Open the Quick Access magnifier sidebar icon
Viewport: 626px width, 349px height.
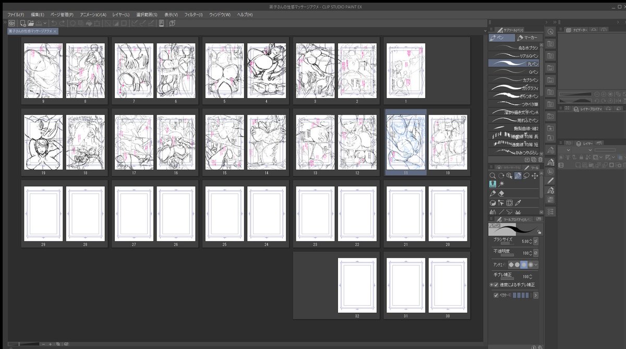(550, 31)
